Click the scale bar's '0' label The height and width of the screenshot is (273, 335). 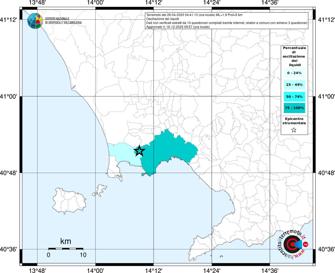tap(48, 255)
